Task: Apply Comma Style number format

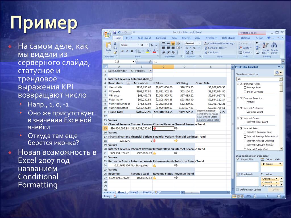Action: 199,48
